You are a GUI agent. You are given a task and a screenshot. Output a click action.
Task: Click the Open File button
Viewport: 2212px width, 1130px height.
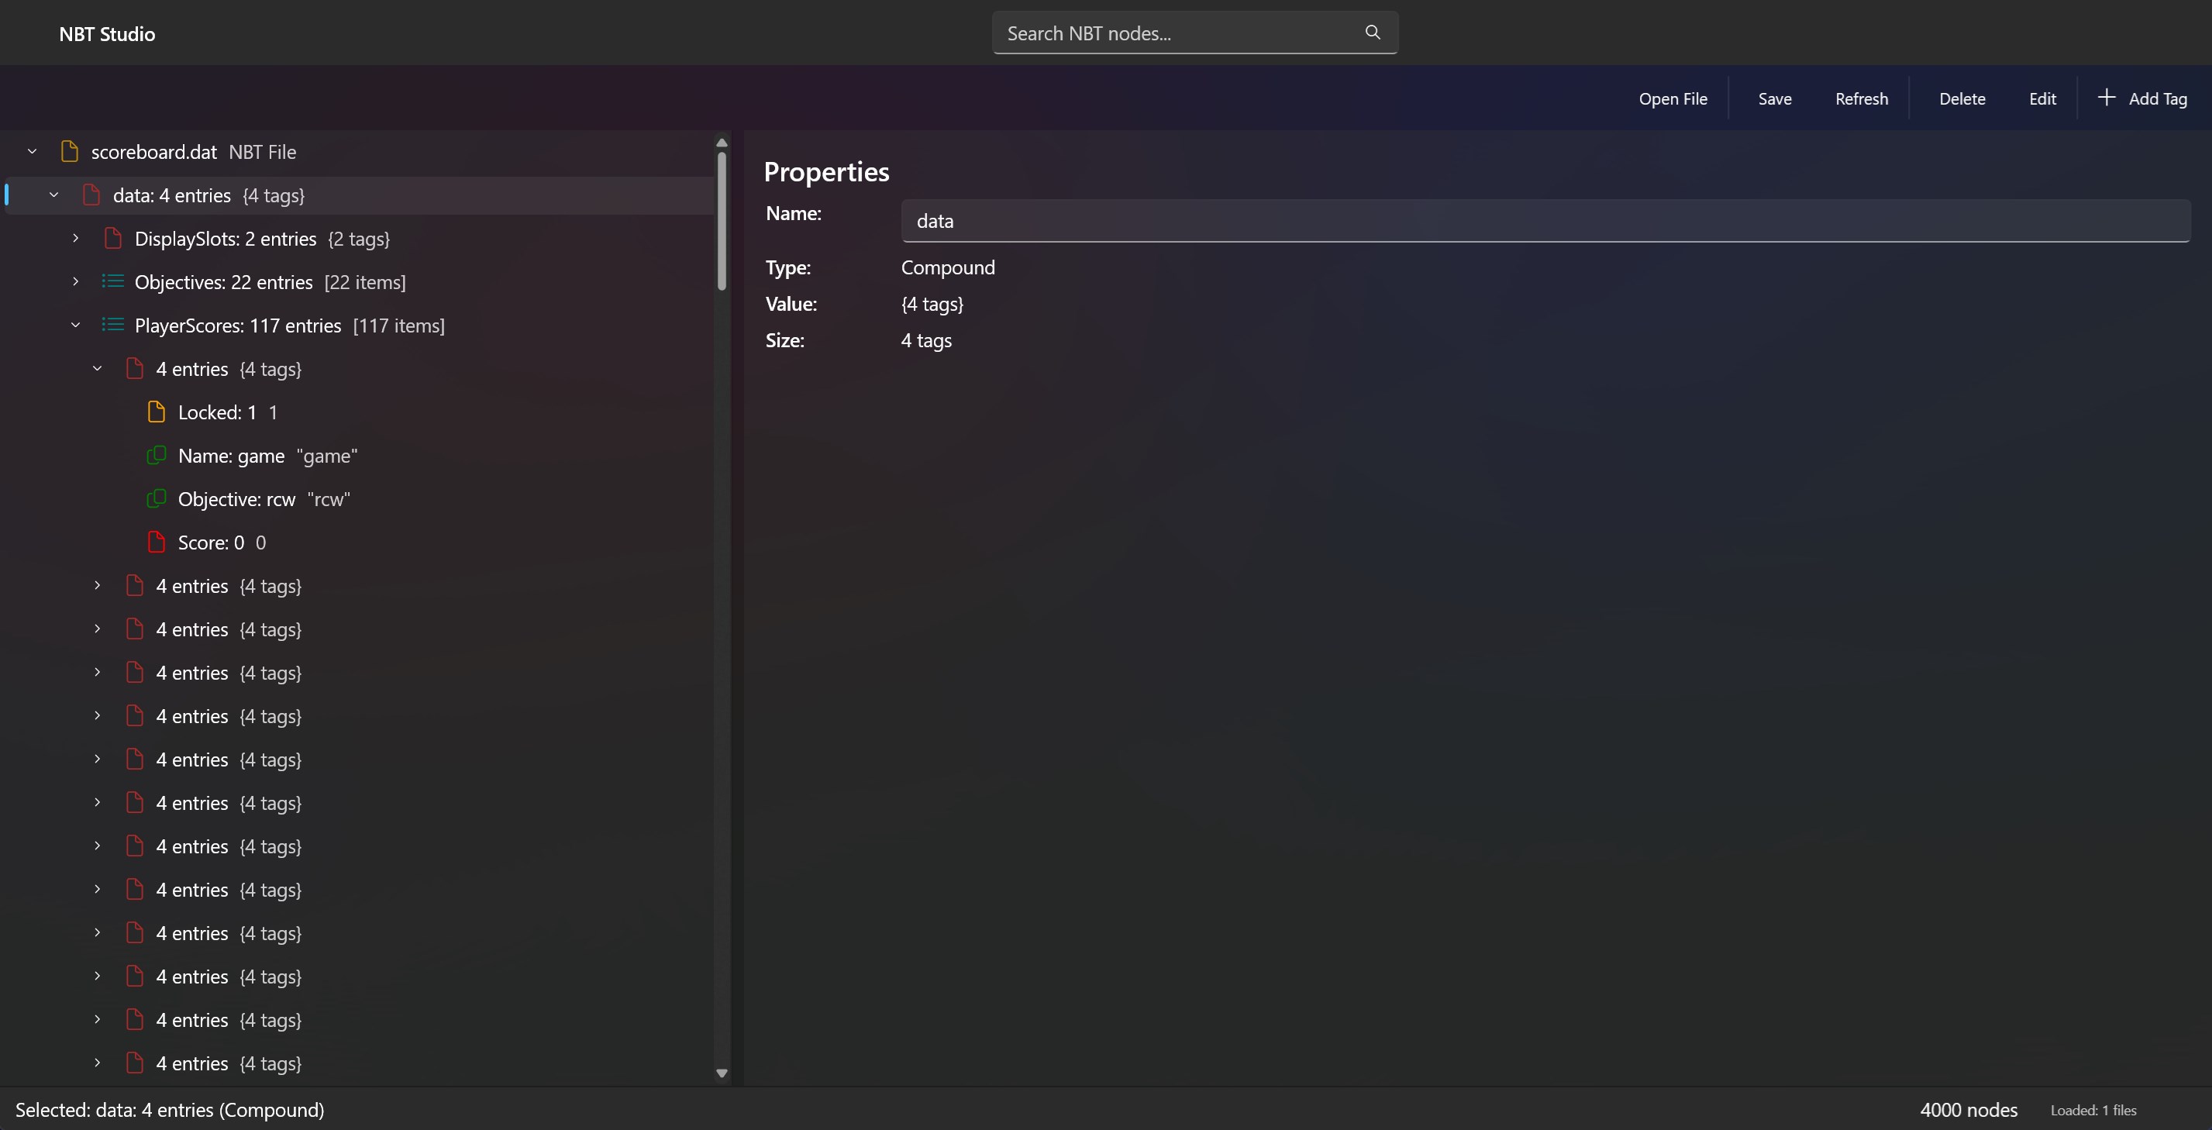[x=1672, y=98]
